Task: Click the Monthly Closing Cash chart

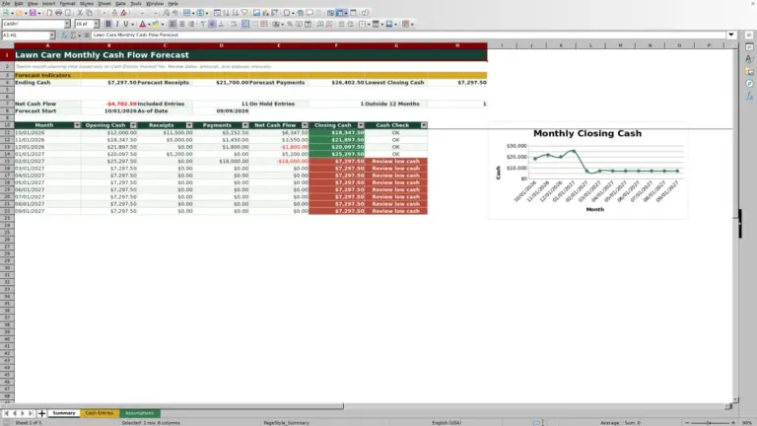Action: coord(587,172)
